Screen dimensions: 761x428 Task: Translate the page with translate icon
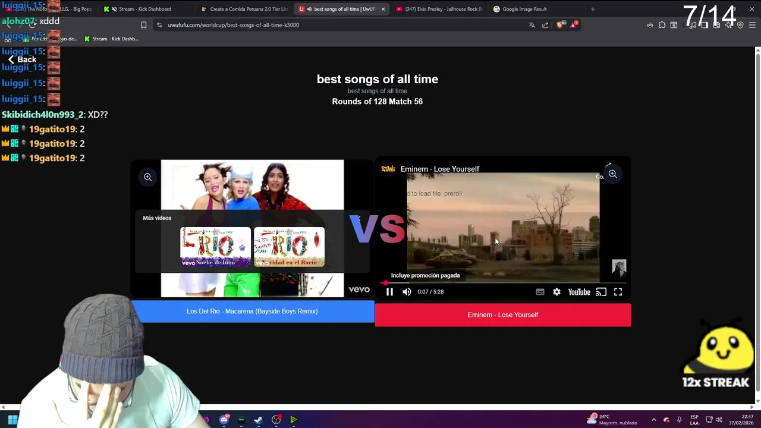click(532, 25)
